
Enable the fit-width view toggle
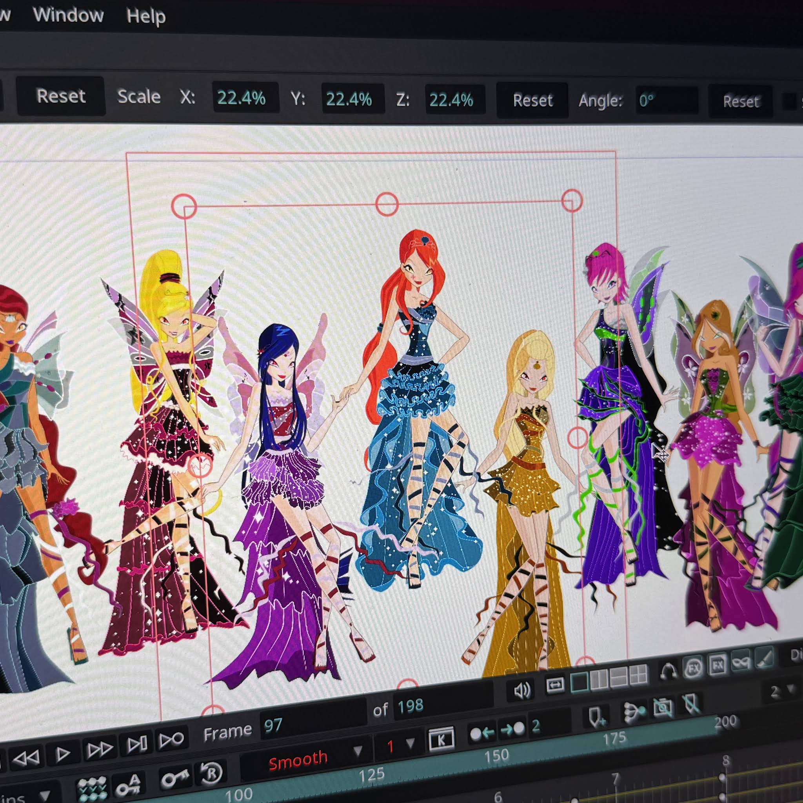click(x=555, y=685)
